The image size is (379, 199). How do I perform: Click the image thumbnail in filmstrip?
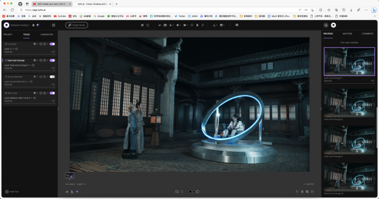(70, 175)
